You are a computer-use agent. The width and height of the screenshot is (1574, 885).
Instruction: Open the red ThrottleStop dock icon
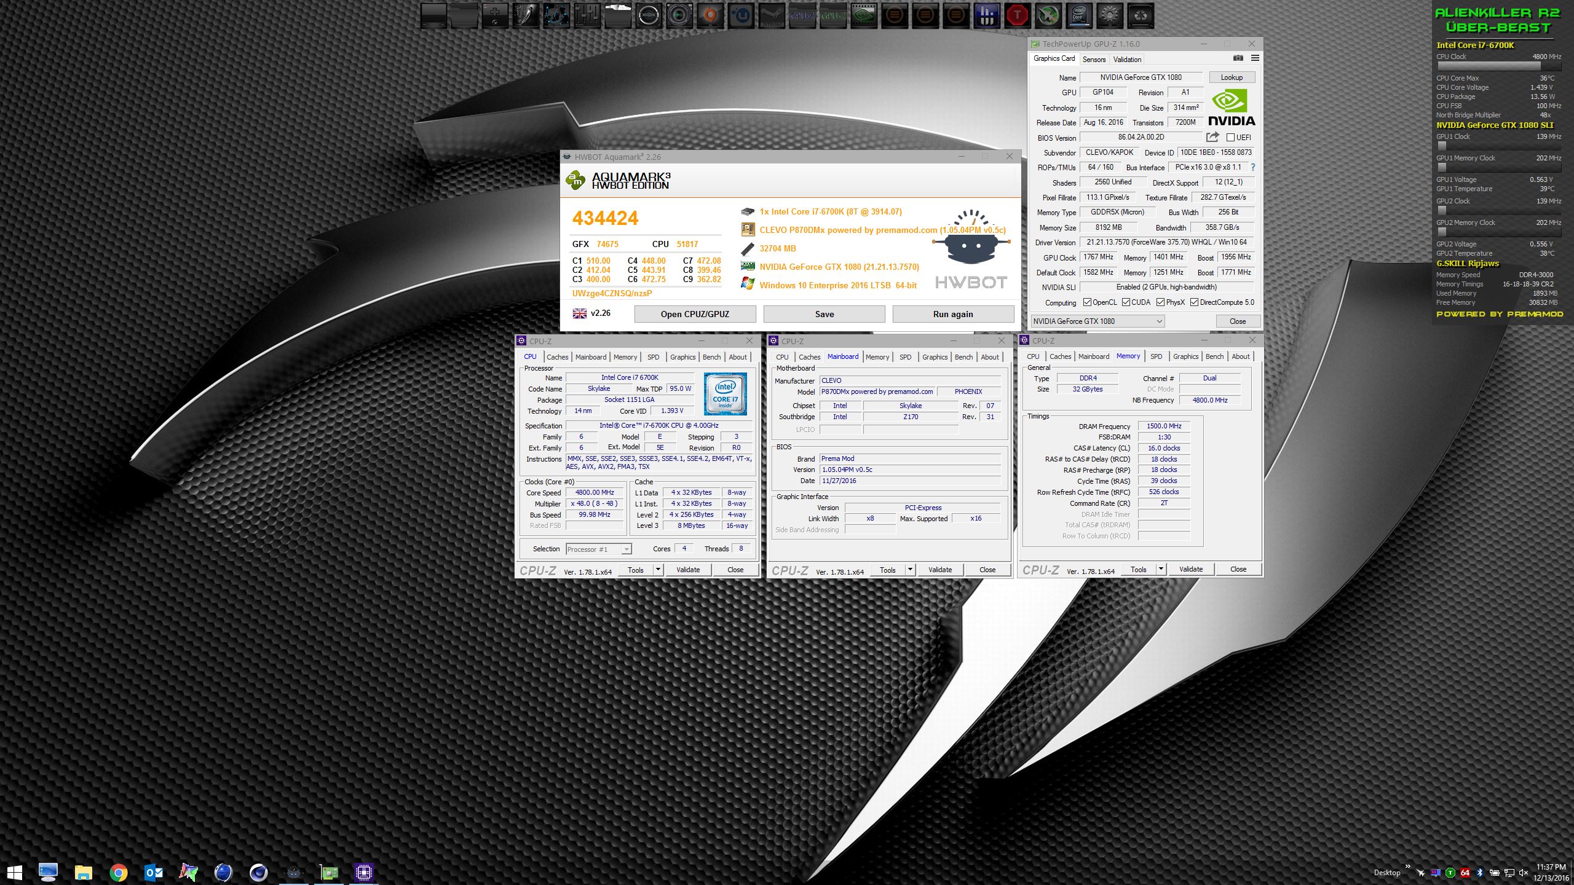1018,16
